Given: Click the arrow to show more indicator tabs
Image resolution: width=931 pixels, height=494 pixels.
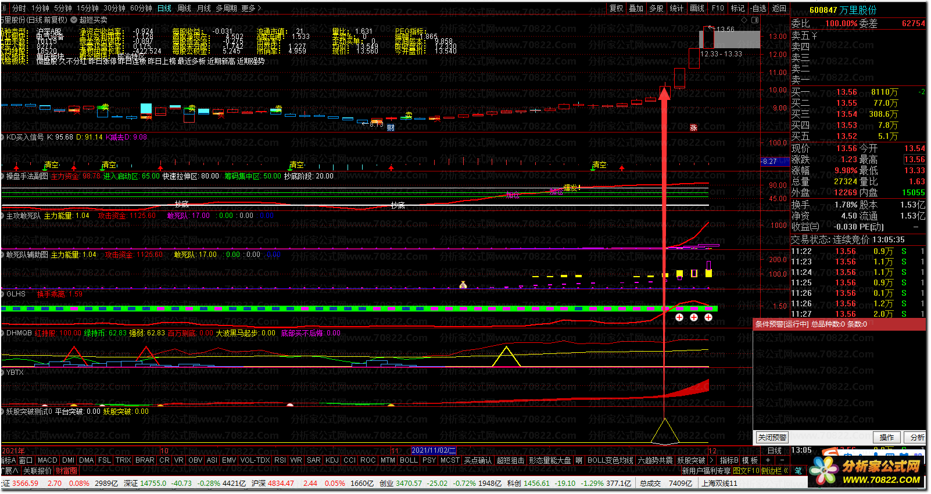Looking at the screenshot, I should tap(712, 460).
